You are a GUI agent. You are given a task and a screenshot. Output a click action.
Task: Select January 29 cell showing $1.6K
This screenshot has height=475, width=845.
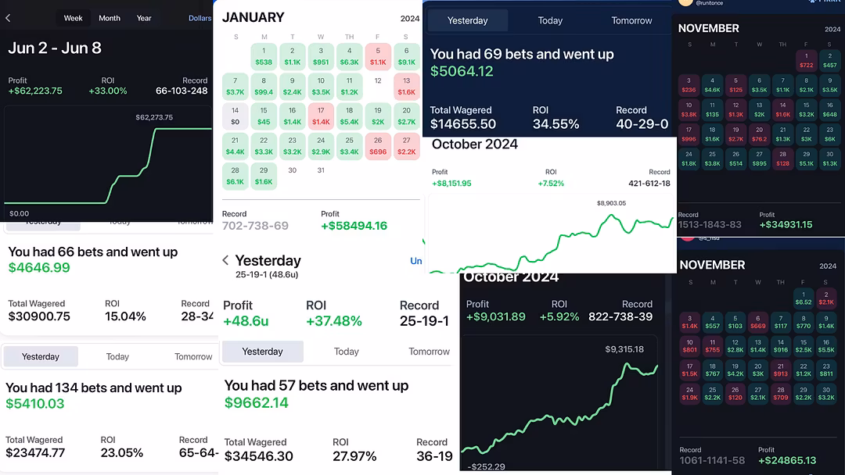click(264, 176)
